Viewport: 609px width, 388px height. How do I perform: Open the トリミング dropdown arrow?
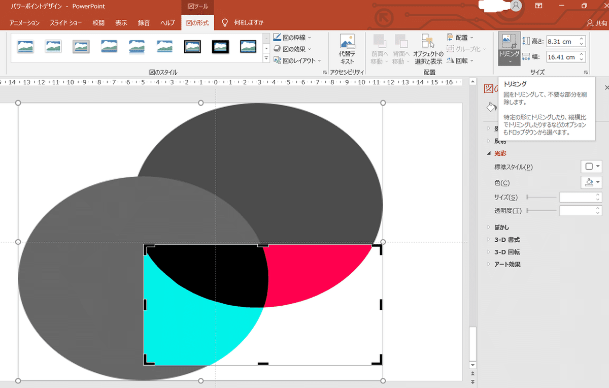pyautogui.click(x=509, y=61)
